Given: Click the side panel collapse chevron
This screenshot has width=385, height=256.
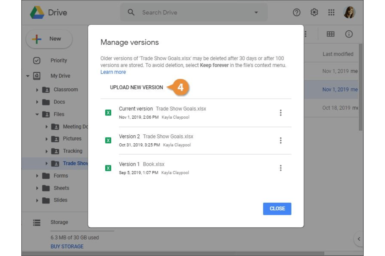Looking at the screenshot, I should click(x=359, y=239).
